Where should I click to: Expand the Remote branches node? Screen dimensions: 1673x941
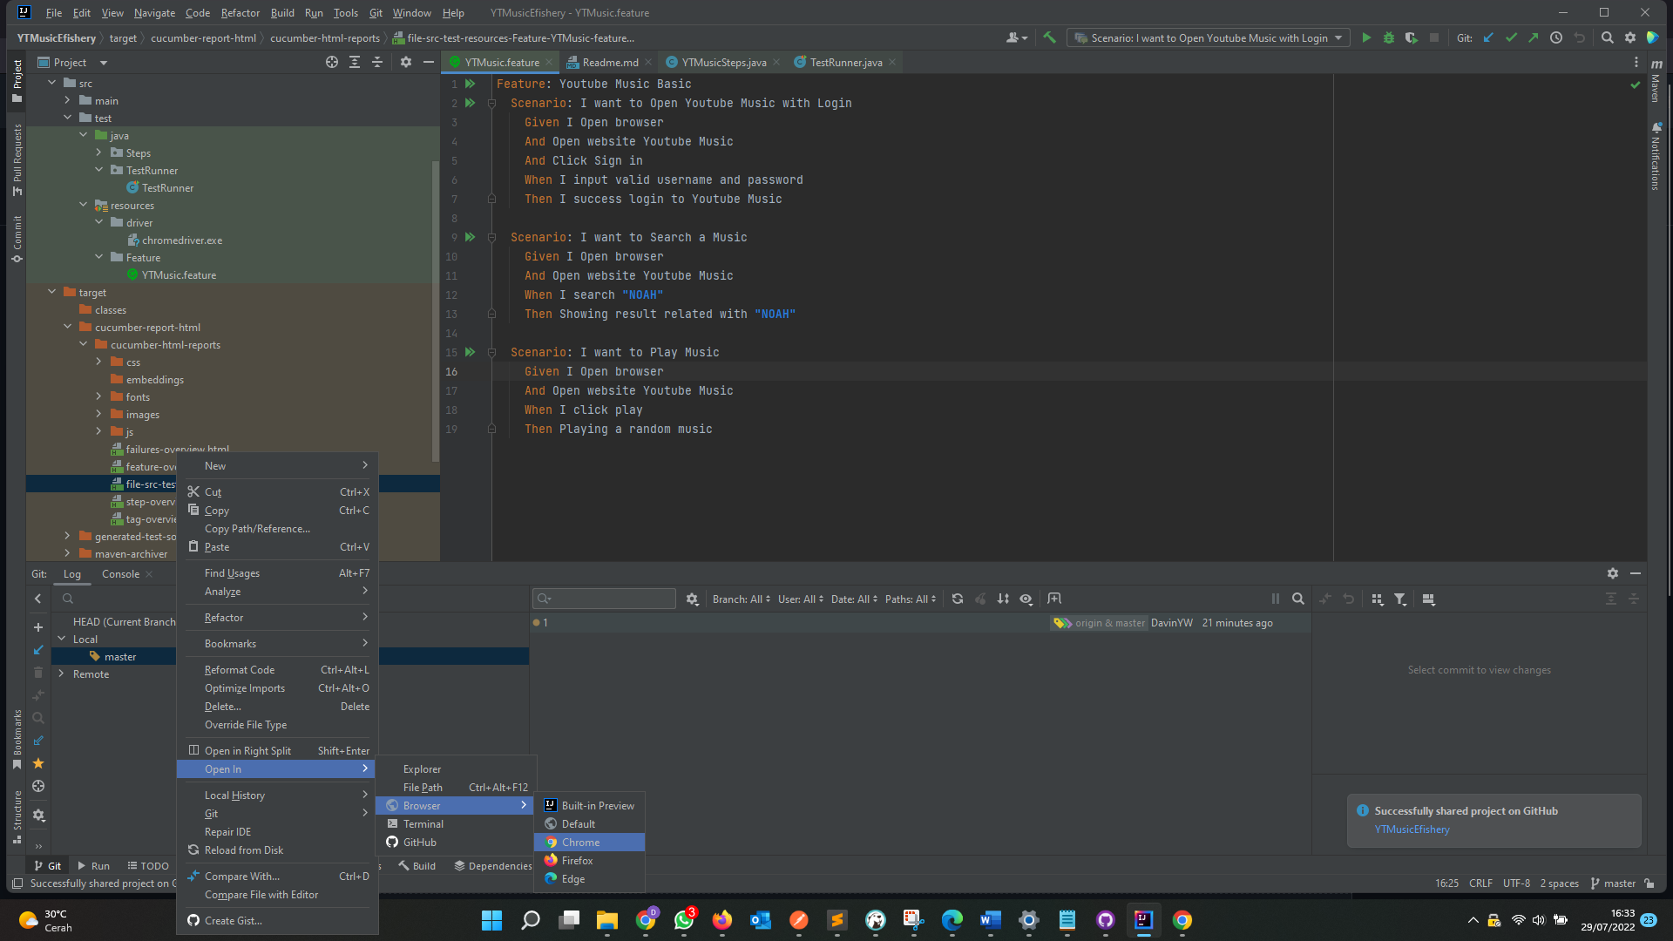pos(61,674)
